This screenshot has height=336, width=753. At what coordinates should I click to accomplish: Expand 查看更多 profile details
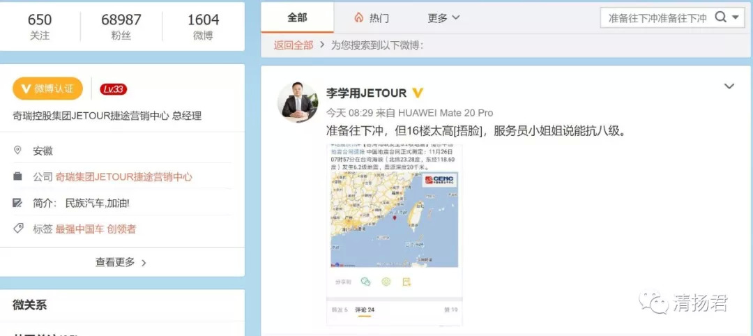click(121, 263)
